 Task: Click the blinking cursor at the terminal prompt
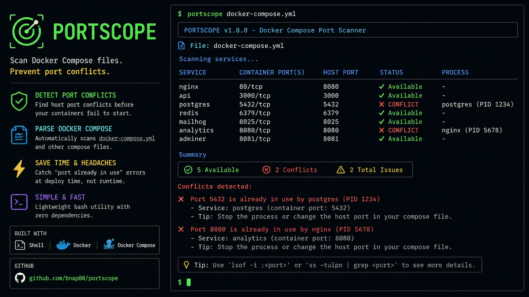click(189, 282)
